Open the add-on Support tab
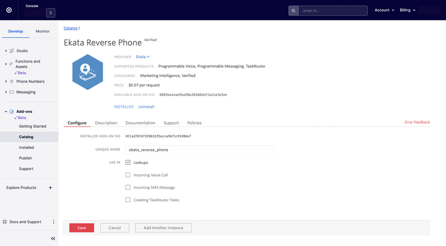The height and width of the screenshot is (246, 446). pos(171,123)
